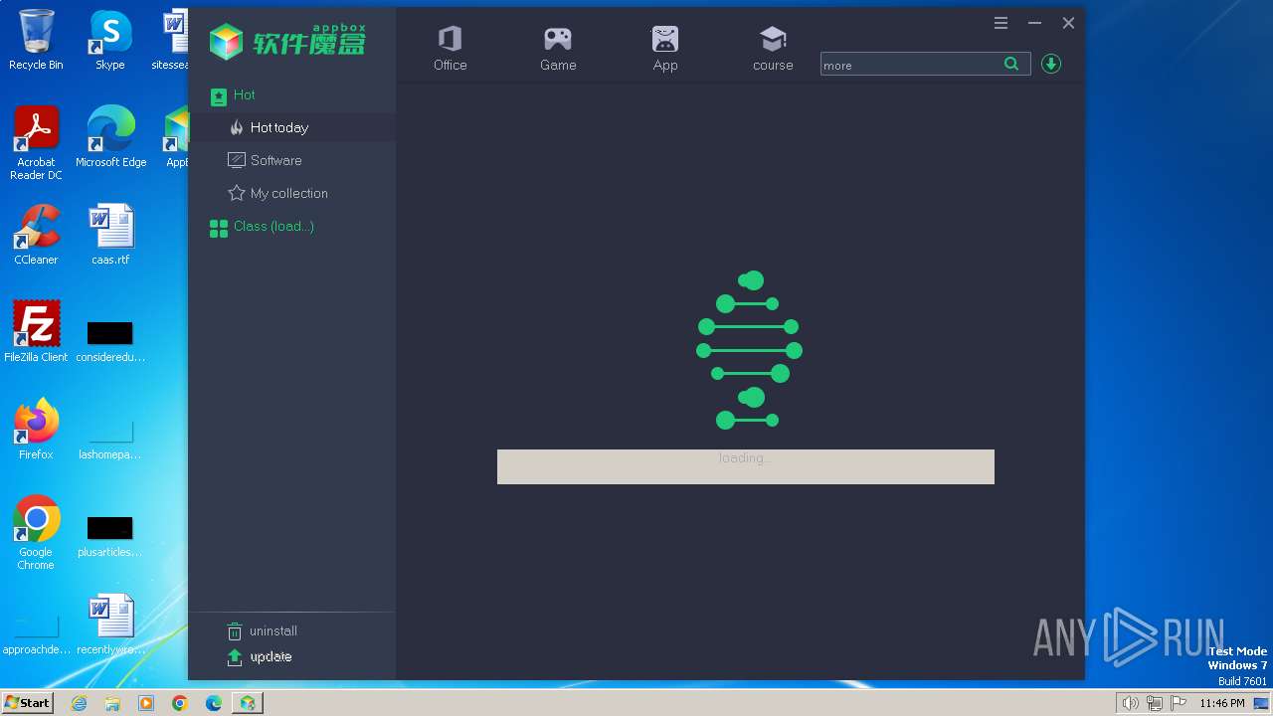Screen dimensions: 1273x716
Task: Click the My collection star icon
Action: click(236, 193)
